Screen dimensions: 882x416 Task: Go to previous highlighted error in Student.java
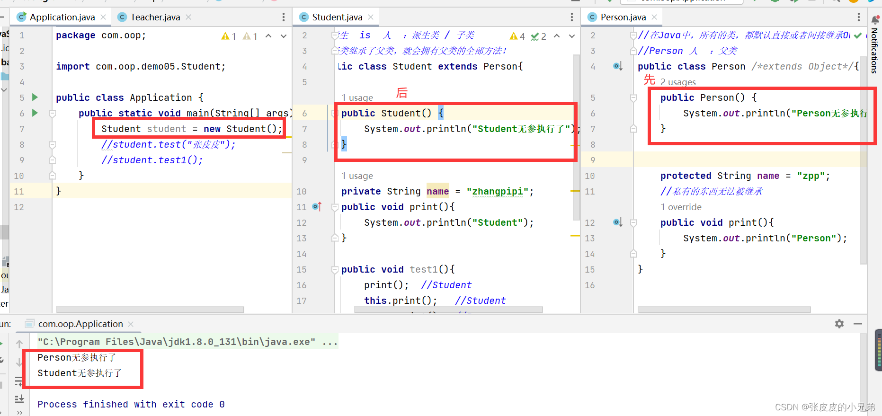point(557,36)
